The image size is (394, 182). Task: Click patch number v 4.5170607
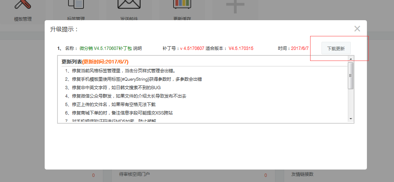(x=192, y=48)
